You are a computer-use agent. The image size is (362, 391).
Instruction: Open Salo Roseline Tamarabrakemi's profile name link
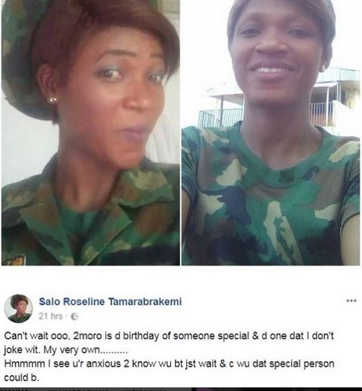coord(111,301)
